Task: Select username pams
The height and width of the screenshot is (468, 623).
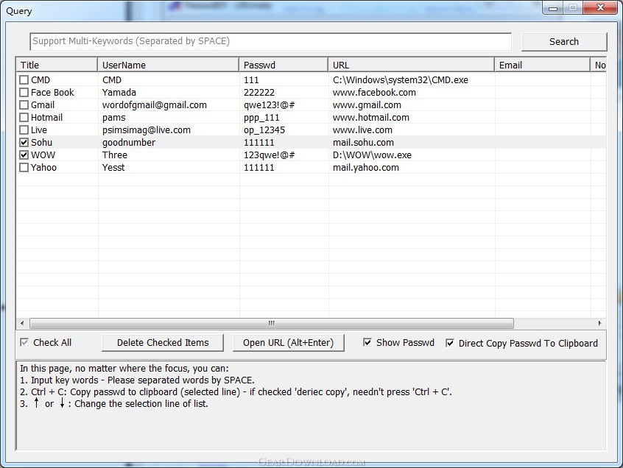Action: (113, 118)
